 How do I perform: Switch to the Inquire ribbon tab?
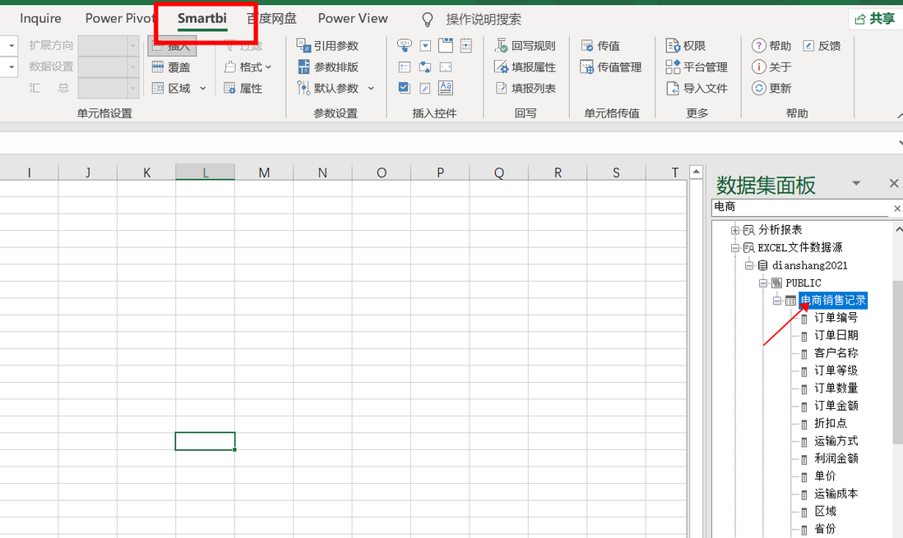tap(40, 18)
